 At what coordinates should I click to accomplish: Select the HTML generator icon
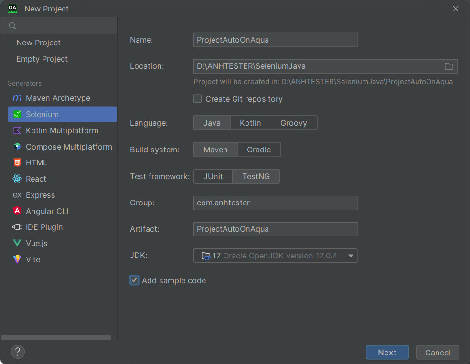17,162
